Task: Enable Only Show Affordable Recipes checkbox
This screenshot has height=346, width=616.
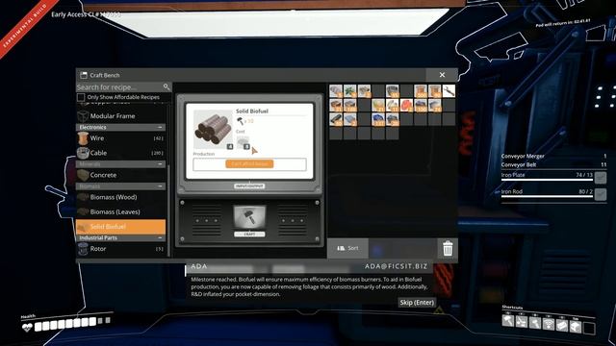Action: coord(81,97)
